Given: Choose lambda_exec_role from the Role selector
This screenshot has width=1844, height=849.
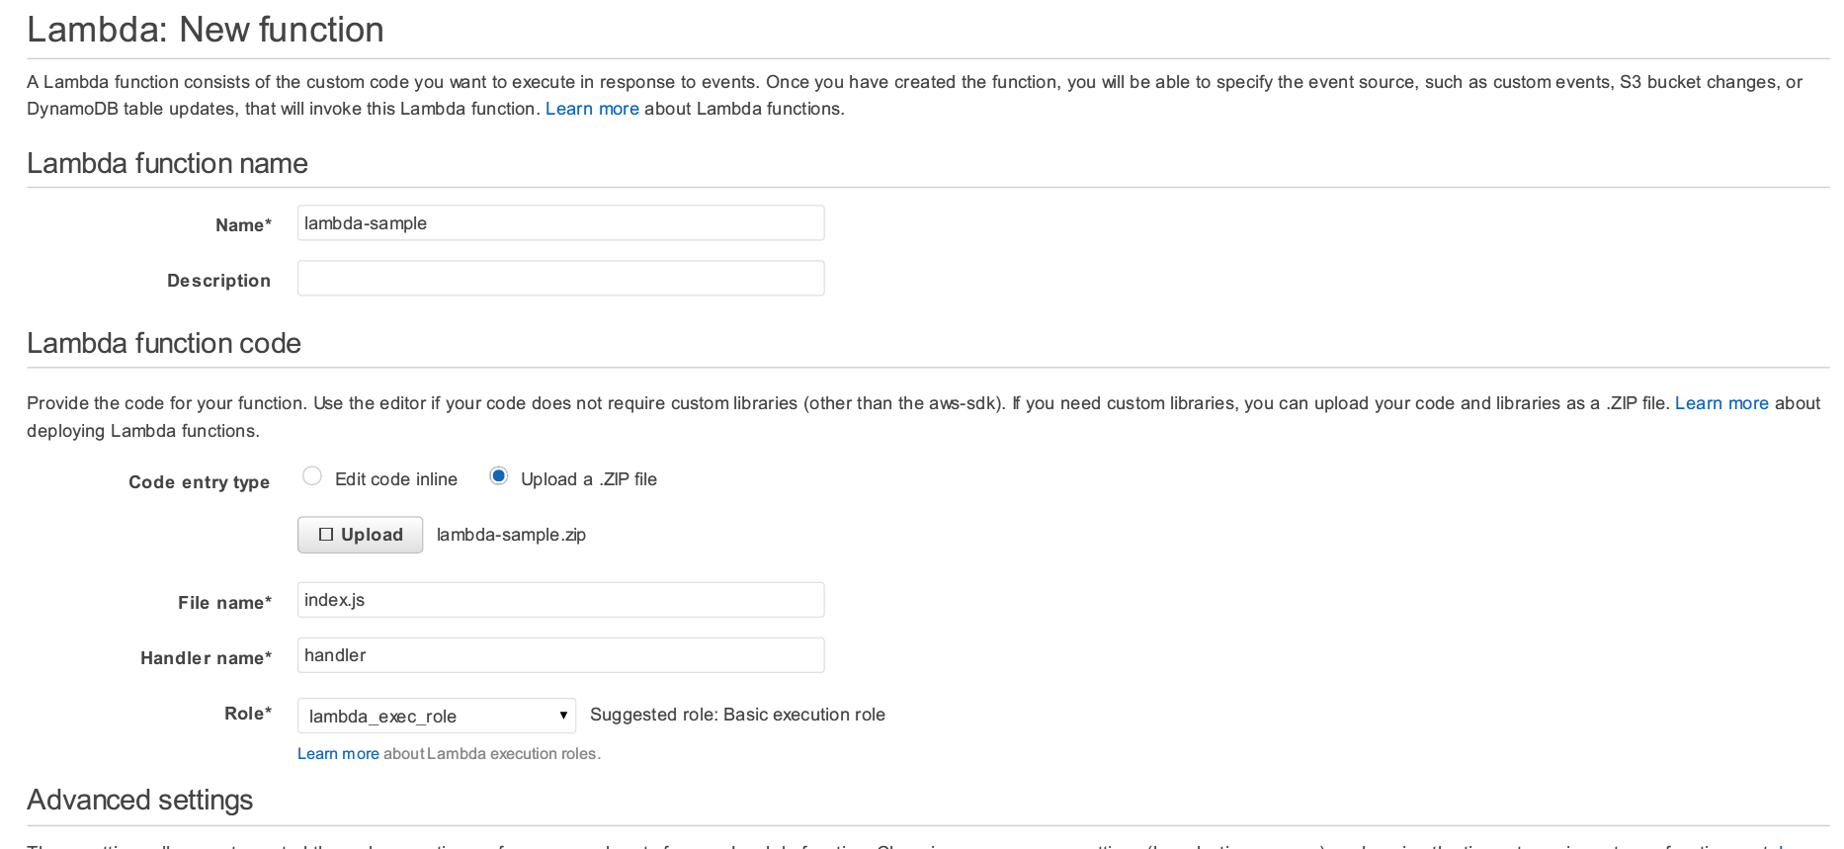Looking at the screenshot, I should tap(436, 715).
